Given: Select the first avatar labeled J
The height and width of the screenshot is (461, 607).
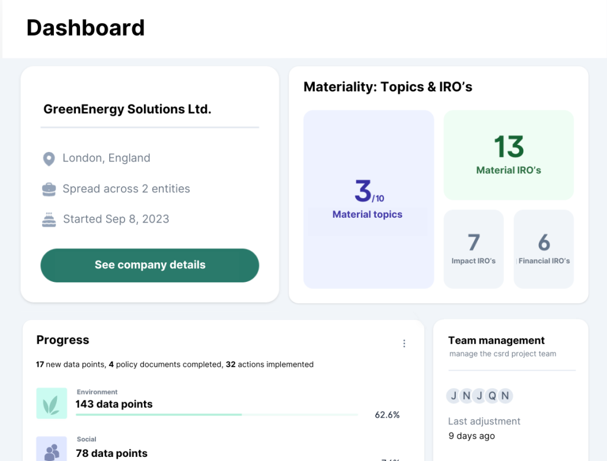Looking at the screenshot, I should [453, 396].
